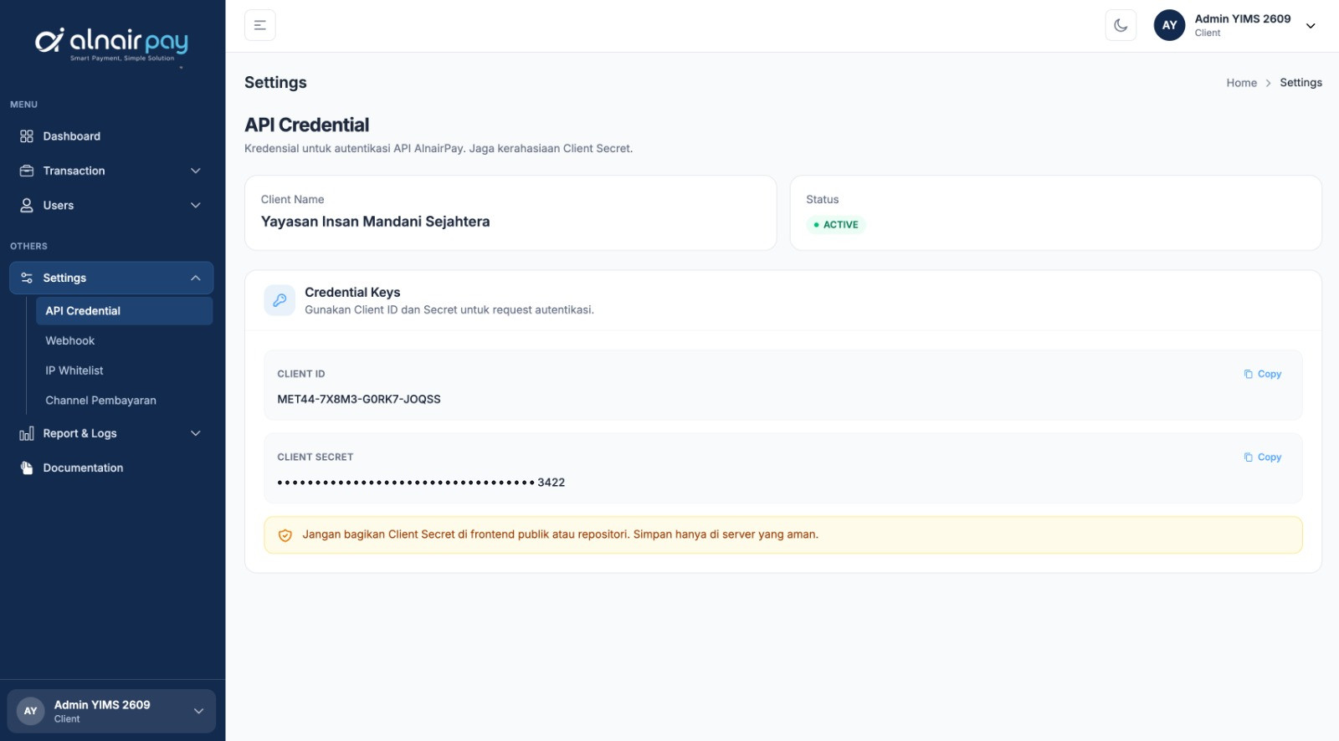
Task: Toggle the sidebar with the hamburger icon
Action: pyautogui.click(x=260, y=25)
